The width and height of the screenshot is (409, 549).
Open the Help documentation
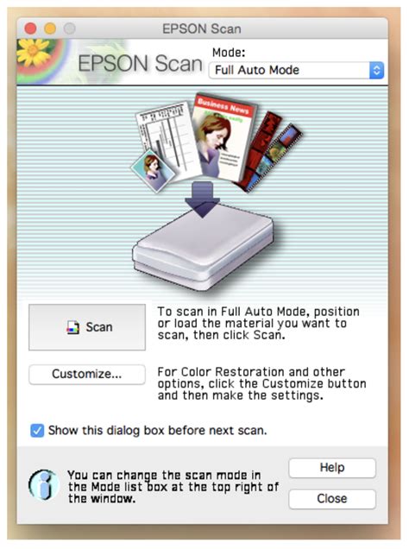(332, 468)
